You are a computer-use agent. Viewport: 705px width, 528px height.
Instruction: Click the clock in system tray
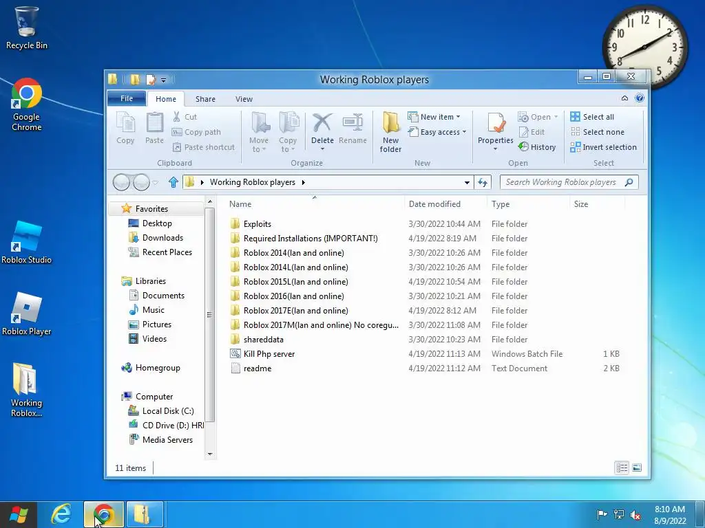pyautogui.click(x=670, y=515)
